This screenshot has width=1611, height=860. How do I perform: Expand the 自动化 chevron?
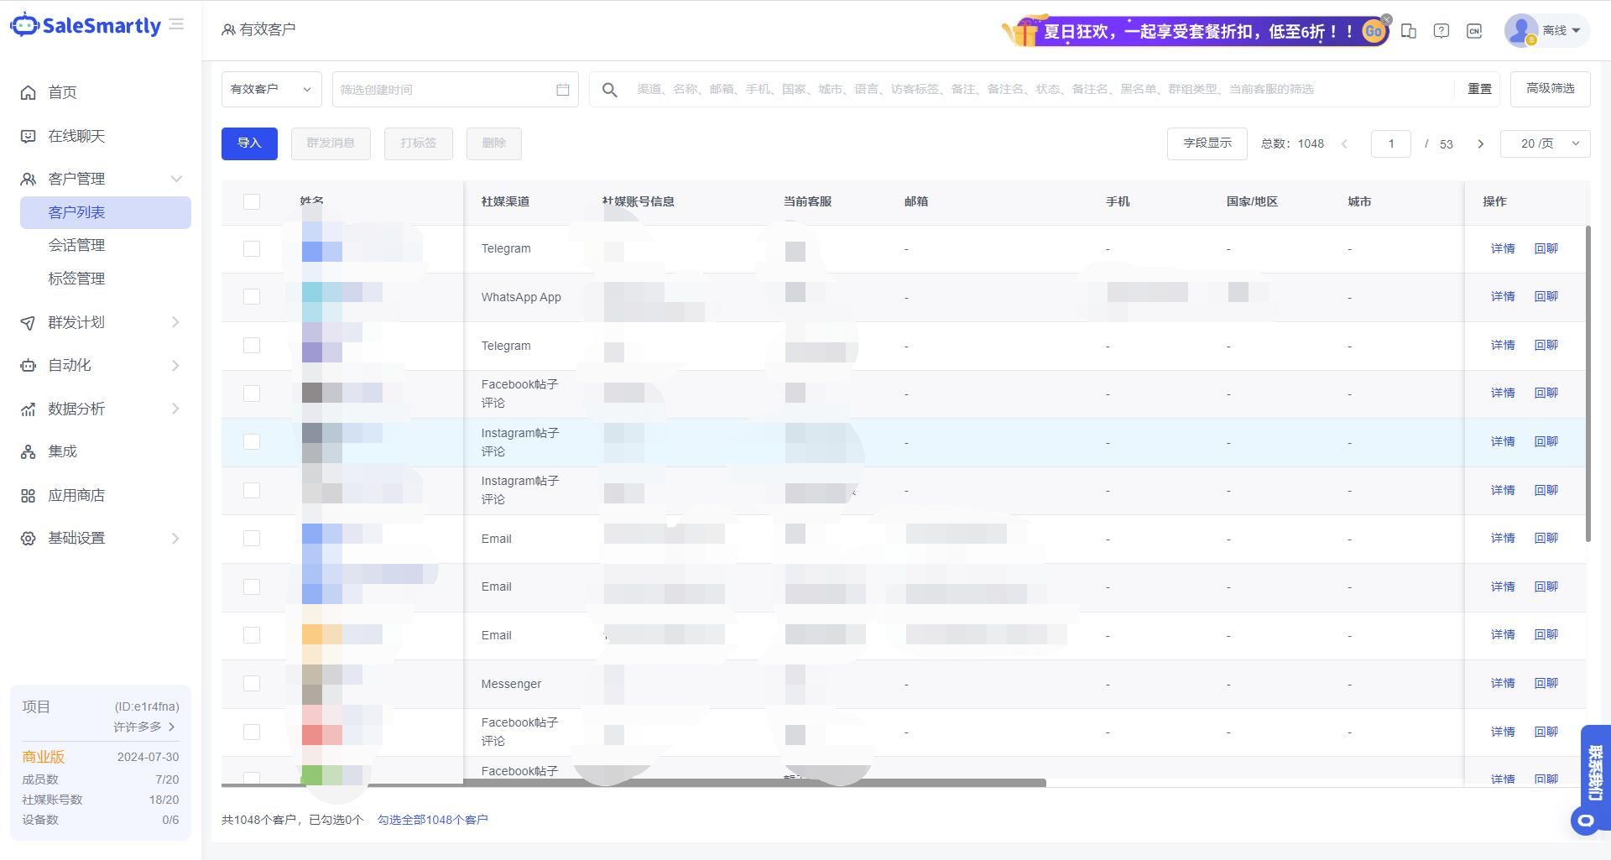click(x=175, y=366)
